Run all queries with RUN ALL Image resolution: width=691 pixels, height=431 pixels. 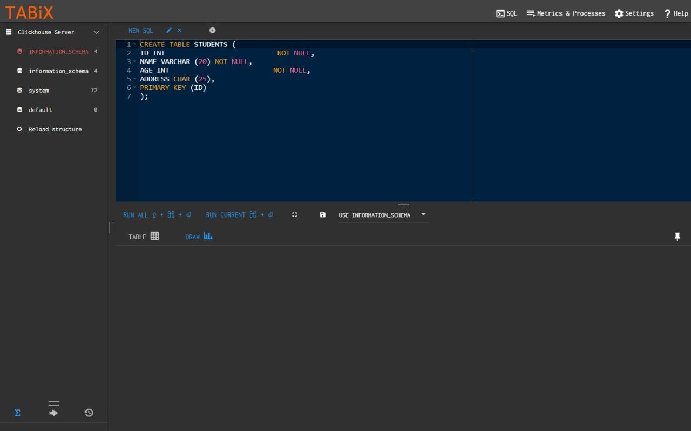[135, 214]
